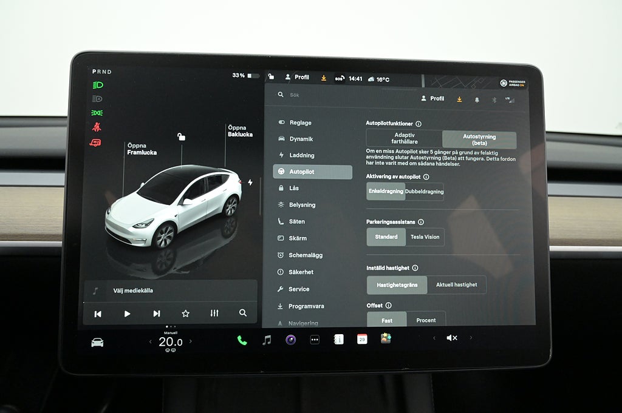Screen dimensions: 622x413
Task: Tap Öppna Framlucka to open frunk
Action: (142, 149)
